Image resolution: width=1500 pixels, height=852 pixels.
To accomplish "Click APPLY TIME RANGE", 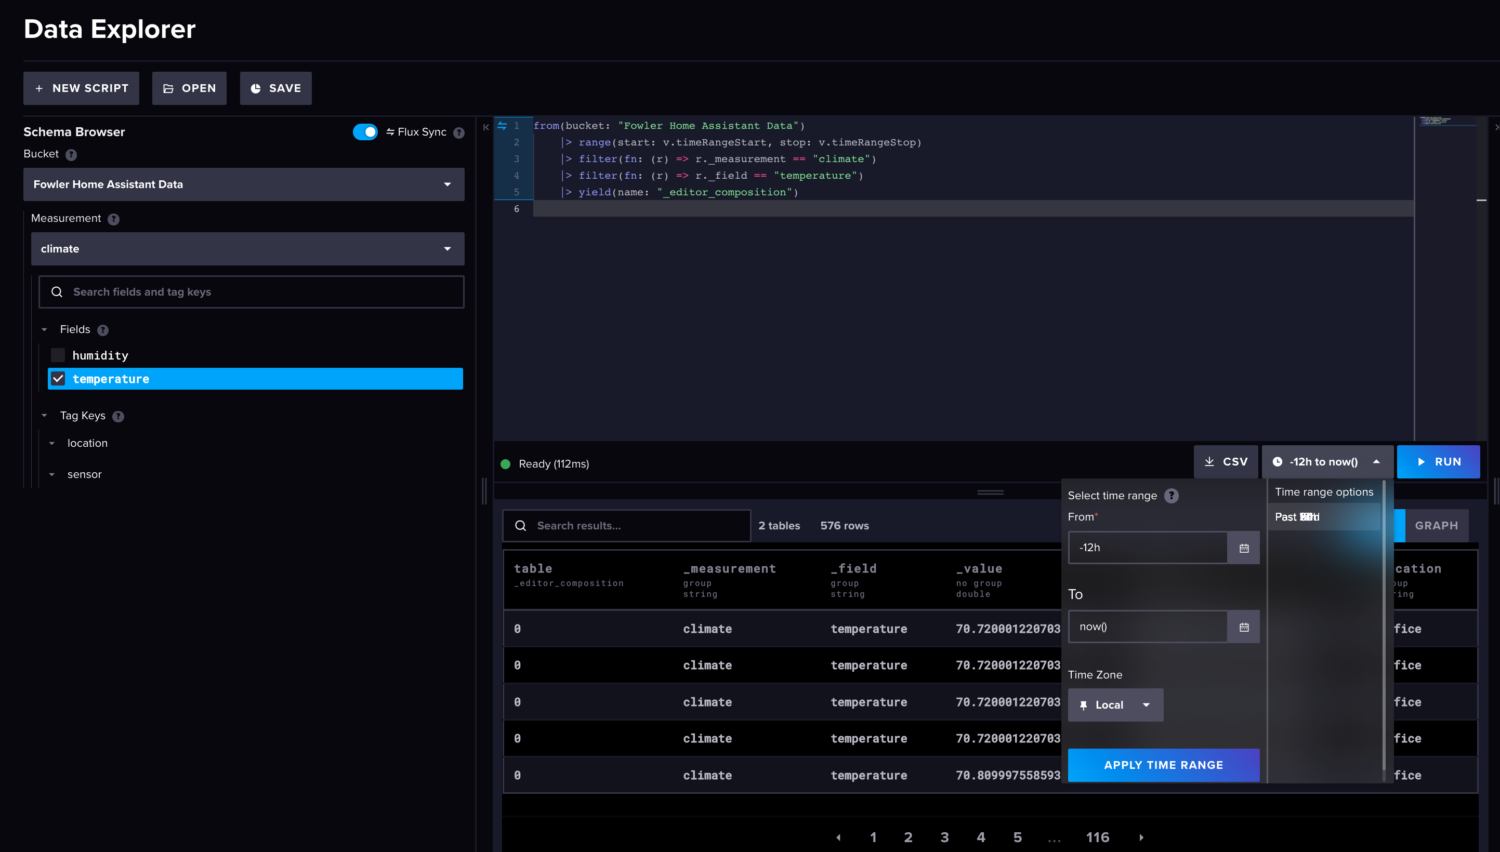I will click(1164, 765).
